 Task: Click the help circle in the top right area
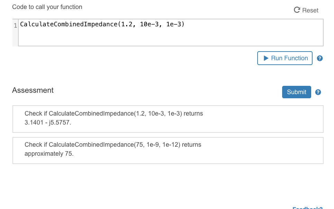[x=320, y=58]
